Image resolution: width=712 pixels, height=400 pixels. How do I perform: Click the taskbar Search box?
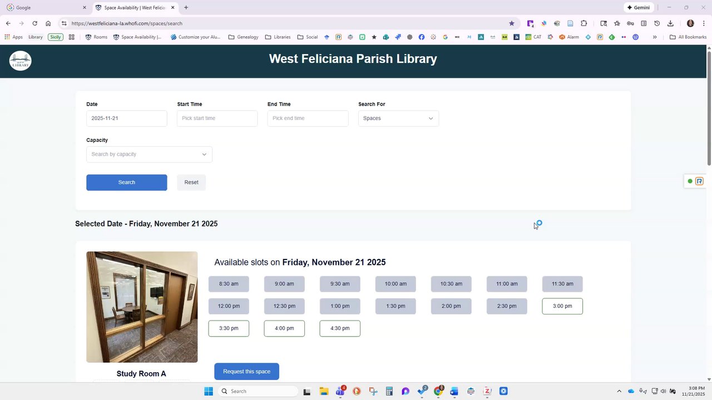(x=258, y=391)
